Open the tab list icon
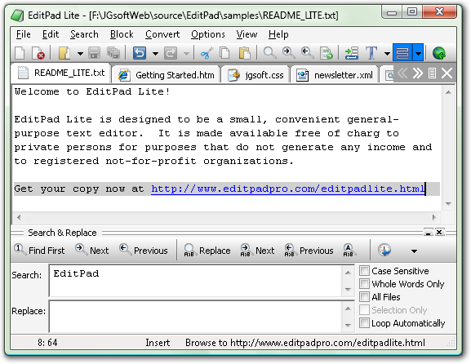 [432, 73]
